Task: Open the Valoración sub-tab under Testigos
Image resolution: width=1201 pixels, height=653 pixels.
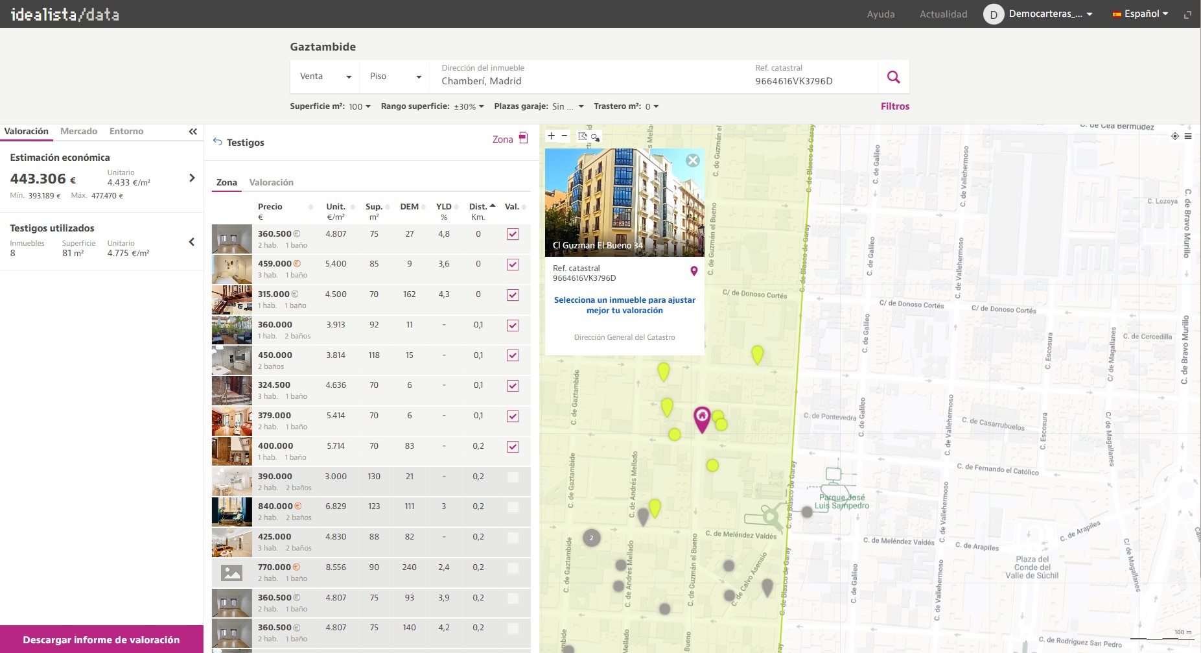Action: coord(271,182)
